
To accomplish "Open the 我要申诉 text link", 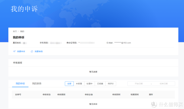I will [21, 51].
